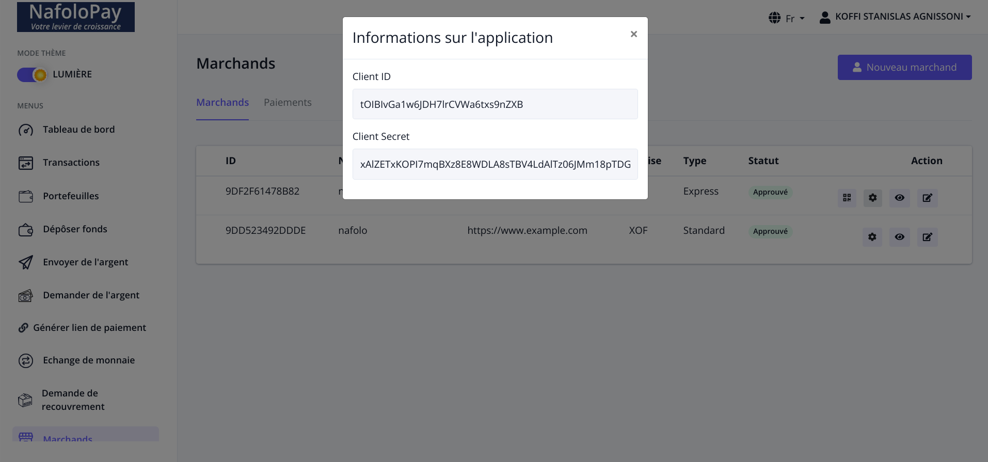The height and width of the screenshot is (462, 988).
Task: Switch to the Marchands tab
Action: pos(222,103)
